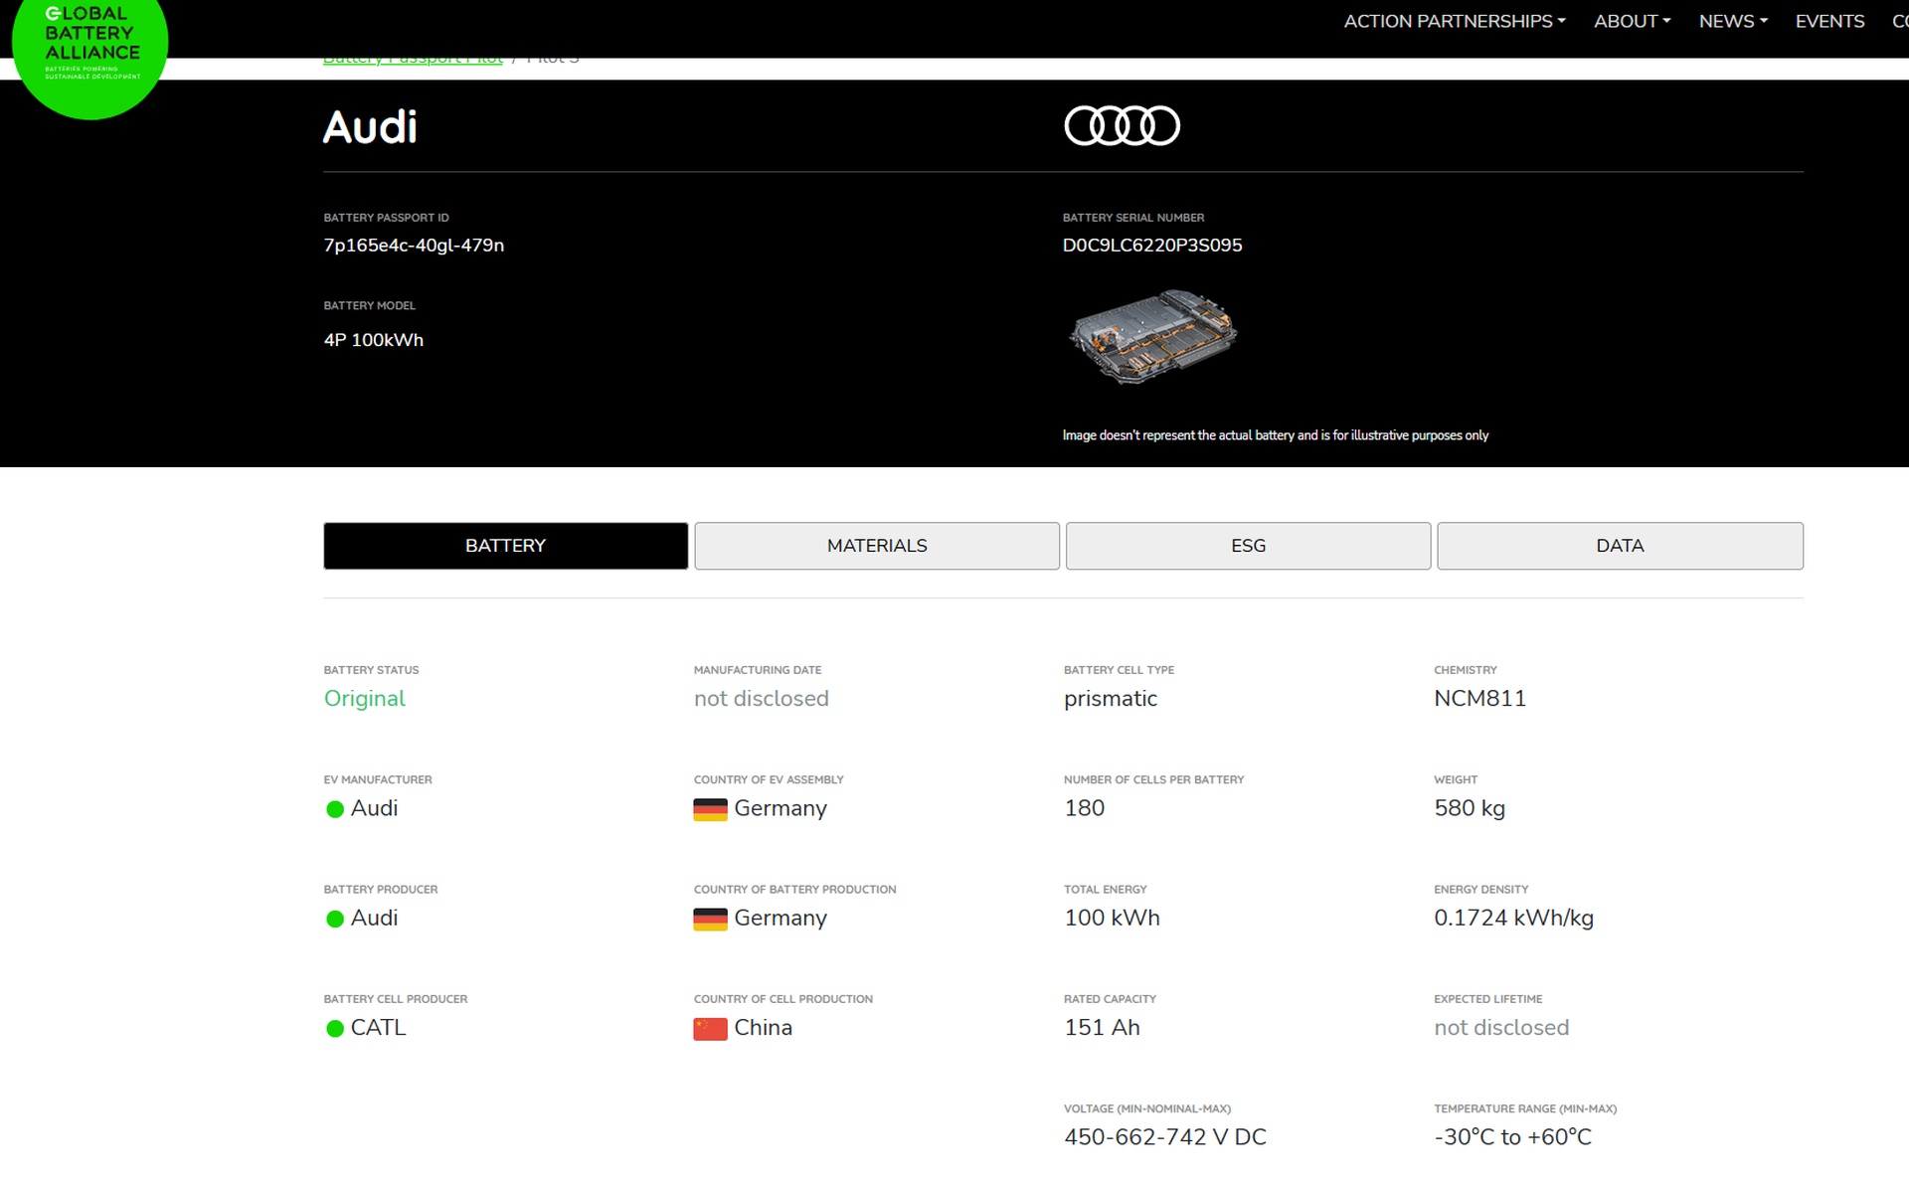This screenshot has width=1909, height=1180.
Task: Click the 100 kWh total energy value
Action: [1112, 918]
